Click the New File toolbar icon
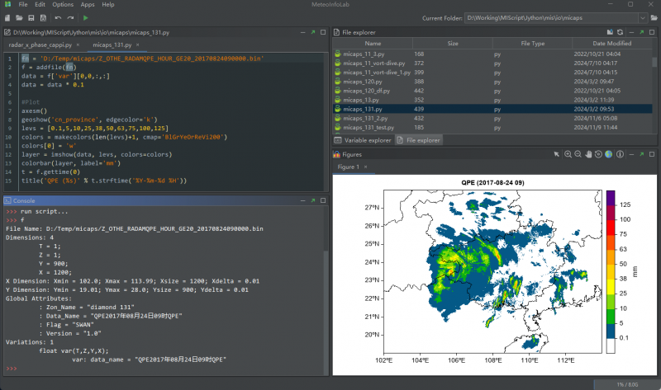This screenshot has width=661, height=390. [7, 17]
